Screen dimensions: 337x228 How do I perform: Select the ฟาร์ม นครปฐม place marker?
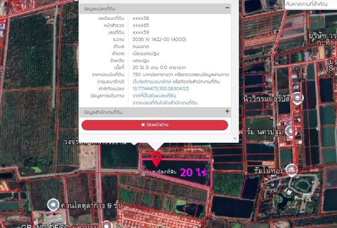pos(291,132)
